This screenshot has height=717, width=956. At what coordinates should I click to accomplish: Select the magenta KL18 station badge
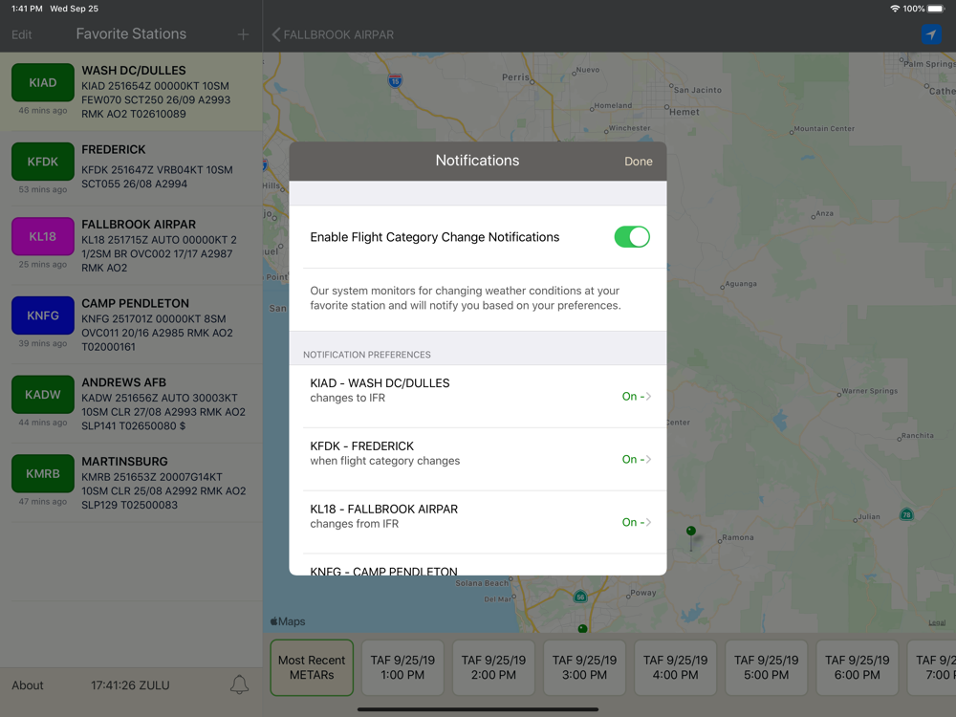pos(43,236)
